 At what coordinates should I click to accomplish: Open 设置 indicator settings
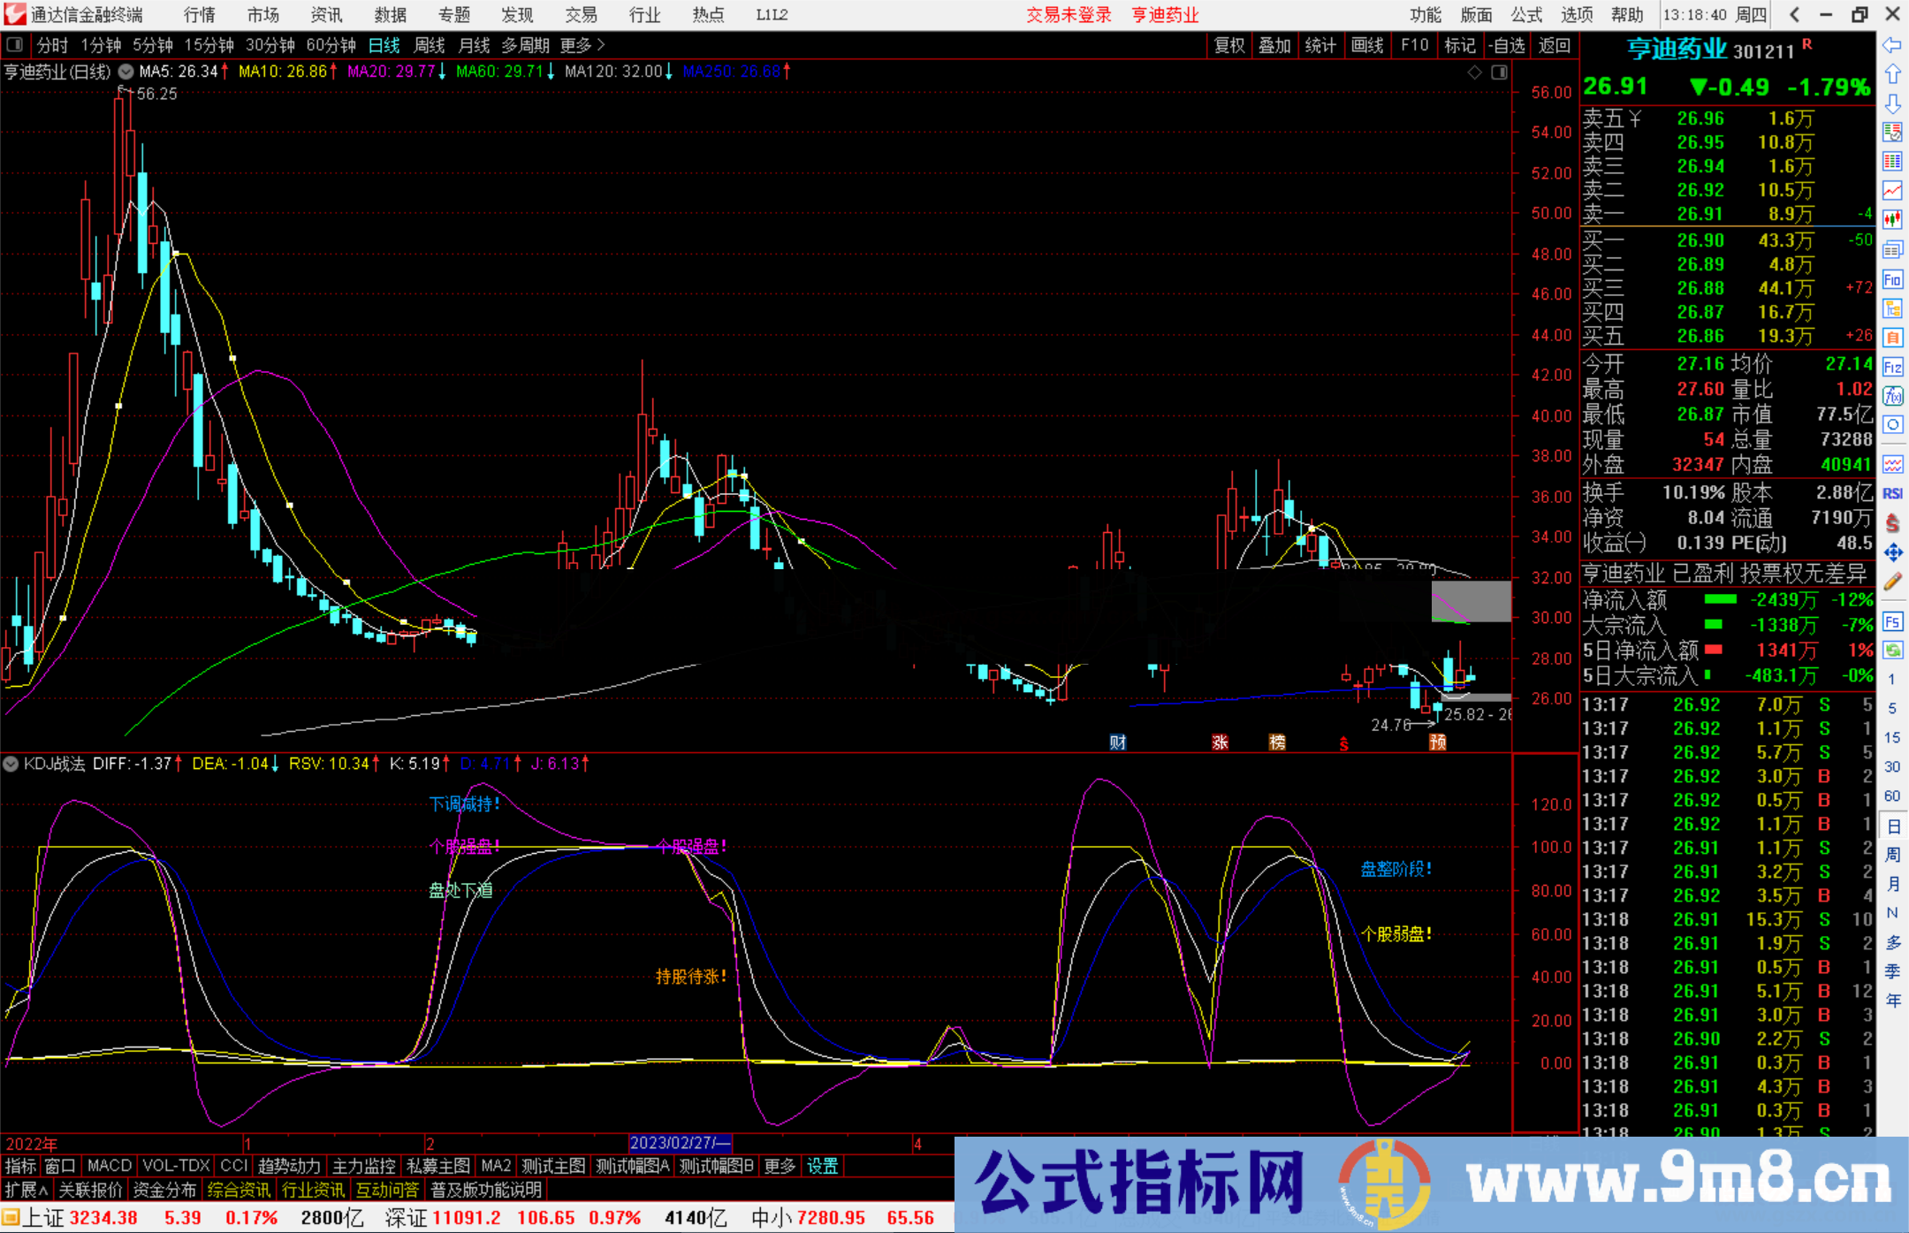pos(822,1166)
